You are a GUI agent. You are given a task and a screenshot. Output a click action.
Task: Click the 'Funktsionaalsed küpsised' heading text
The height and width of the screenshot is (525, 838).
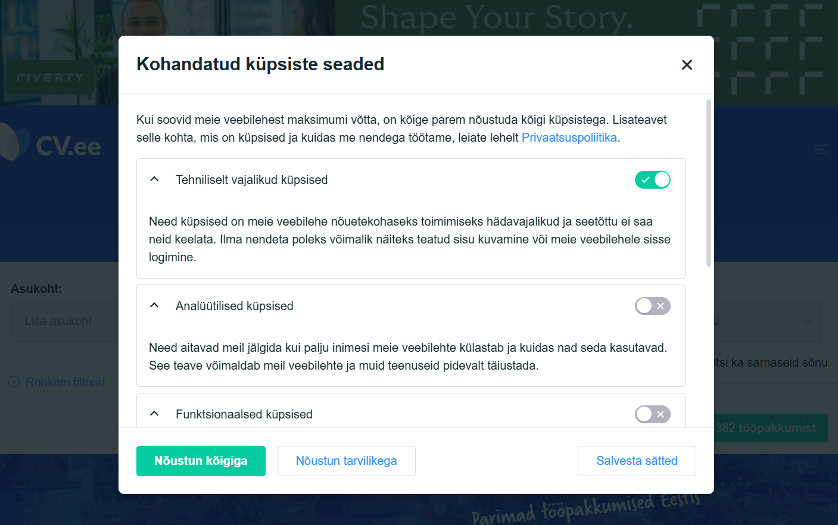[x=244, y=414]
